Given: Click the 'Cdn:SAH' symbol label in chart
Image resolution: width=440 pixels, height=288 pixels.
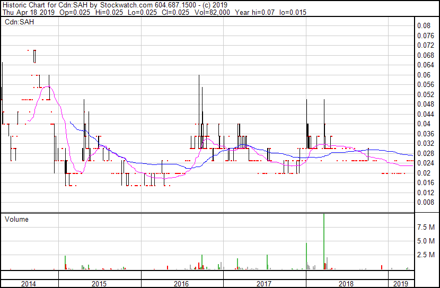Looking at the screenshot, I should coord(20,22).
